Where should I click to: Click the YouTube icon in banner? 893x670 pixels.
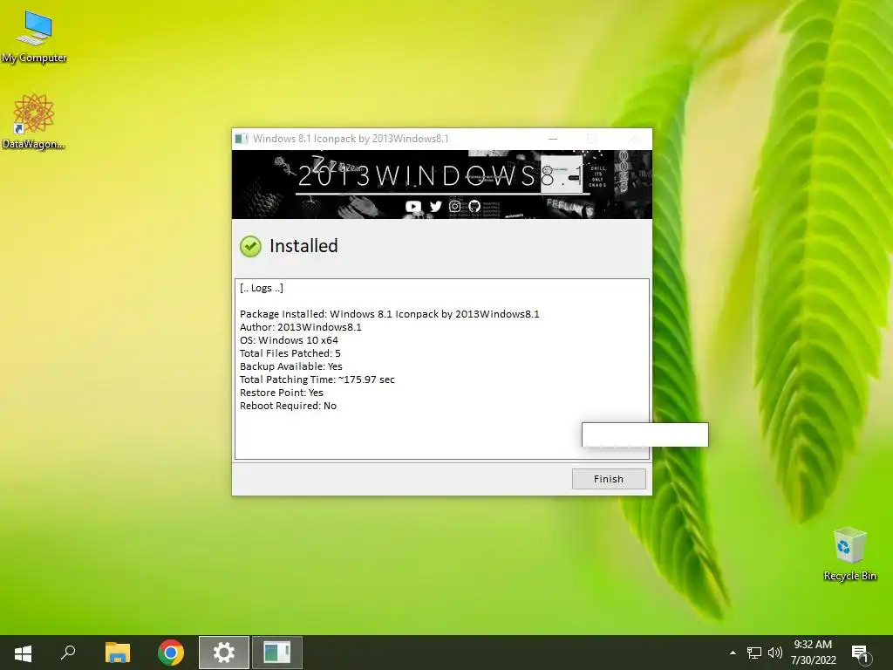coord(413,206)
